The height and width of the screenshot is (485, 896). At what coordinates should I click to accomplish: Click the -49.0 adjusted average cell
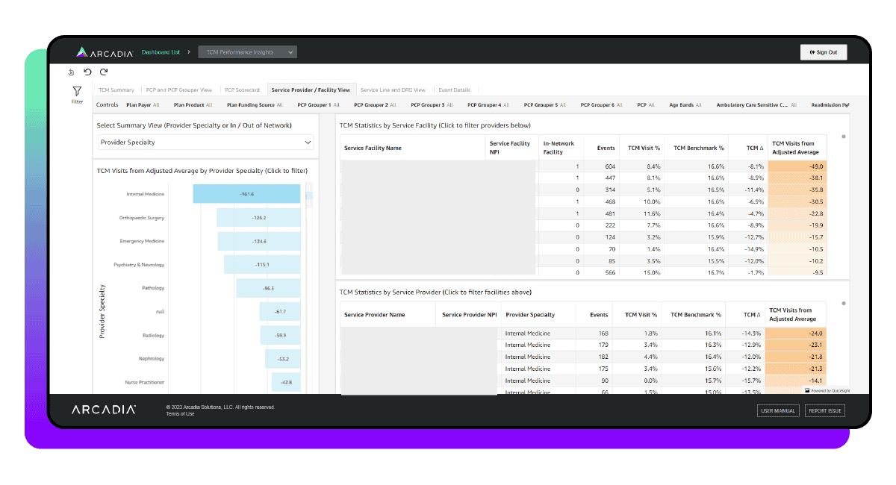[797, 166]
